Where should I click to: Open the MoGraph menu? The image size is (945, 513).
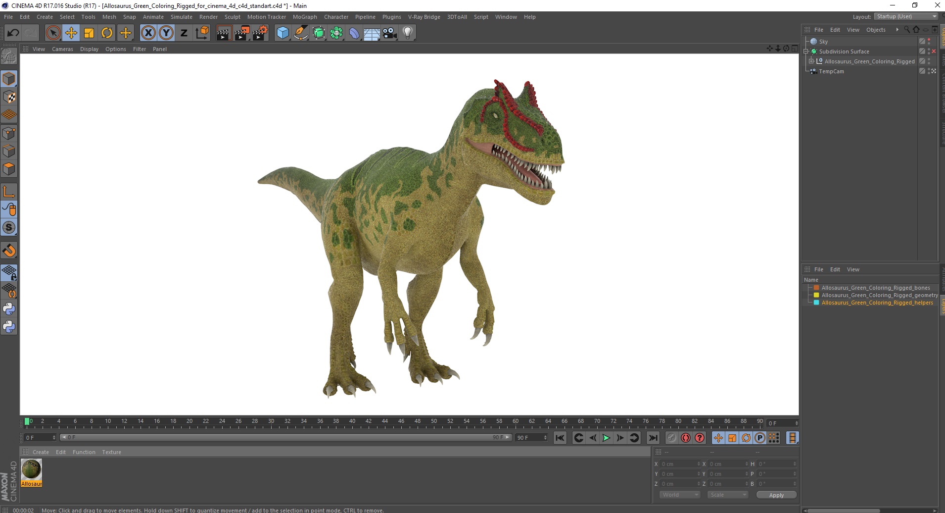pyautogui.click(x=305, y=17)
